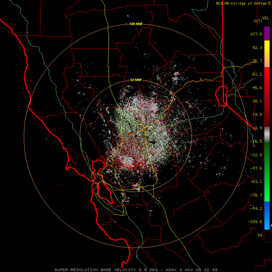The image size is (272, 272).
Task: Click the 50 NMI range ring label
Action: coord(136,80)
